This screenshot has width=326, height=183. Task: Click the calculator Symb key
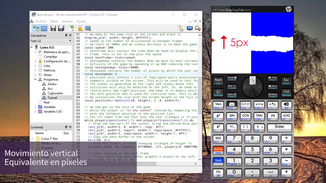click(x=232, y=78)
